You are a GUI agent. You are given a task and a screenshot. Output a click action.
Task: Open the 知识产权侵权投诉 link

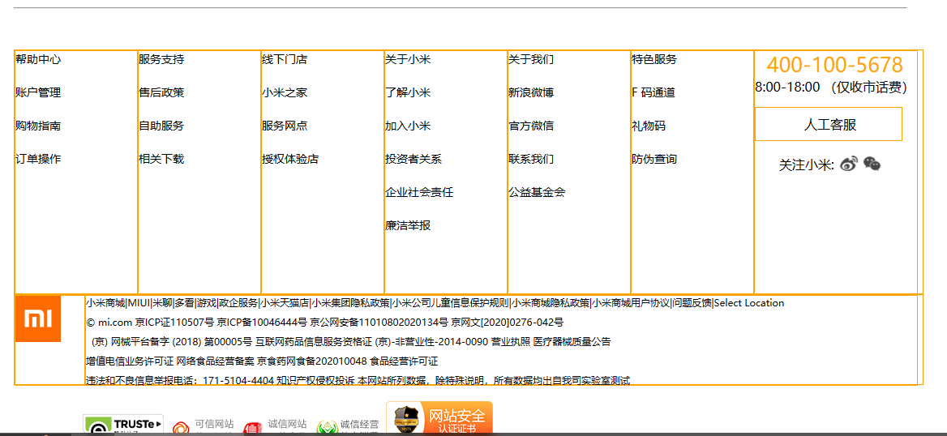pyautogui.click(x=316, y=380)
